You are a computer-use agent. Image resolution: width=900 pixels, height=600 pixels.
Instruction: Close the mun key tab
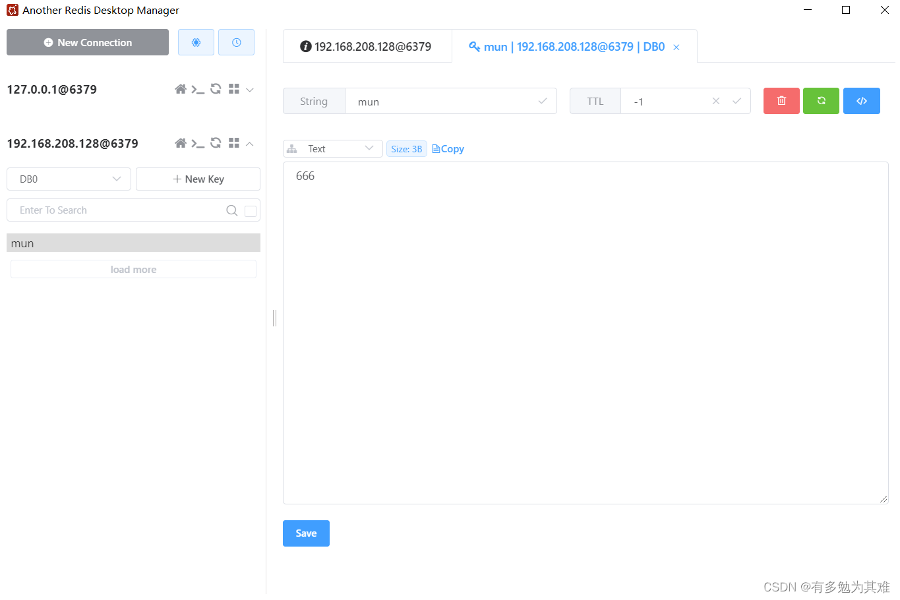[x=676, y=47]
